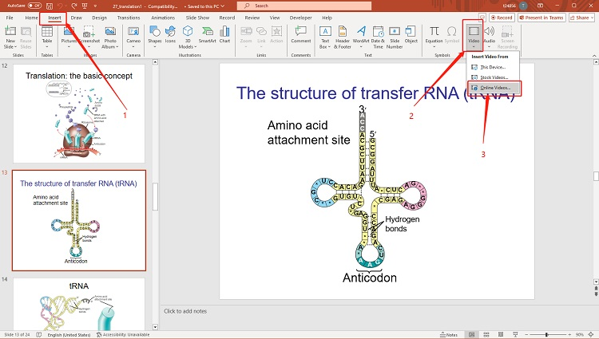The height and width of the screenshot is (339, 599).
Task: Click English (United States) language indicator
Action: tap(69, 334)
